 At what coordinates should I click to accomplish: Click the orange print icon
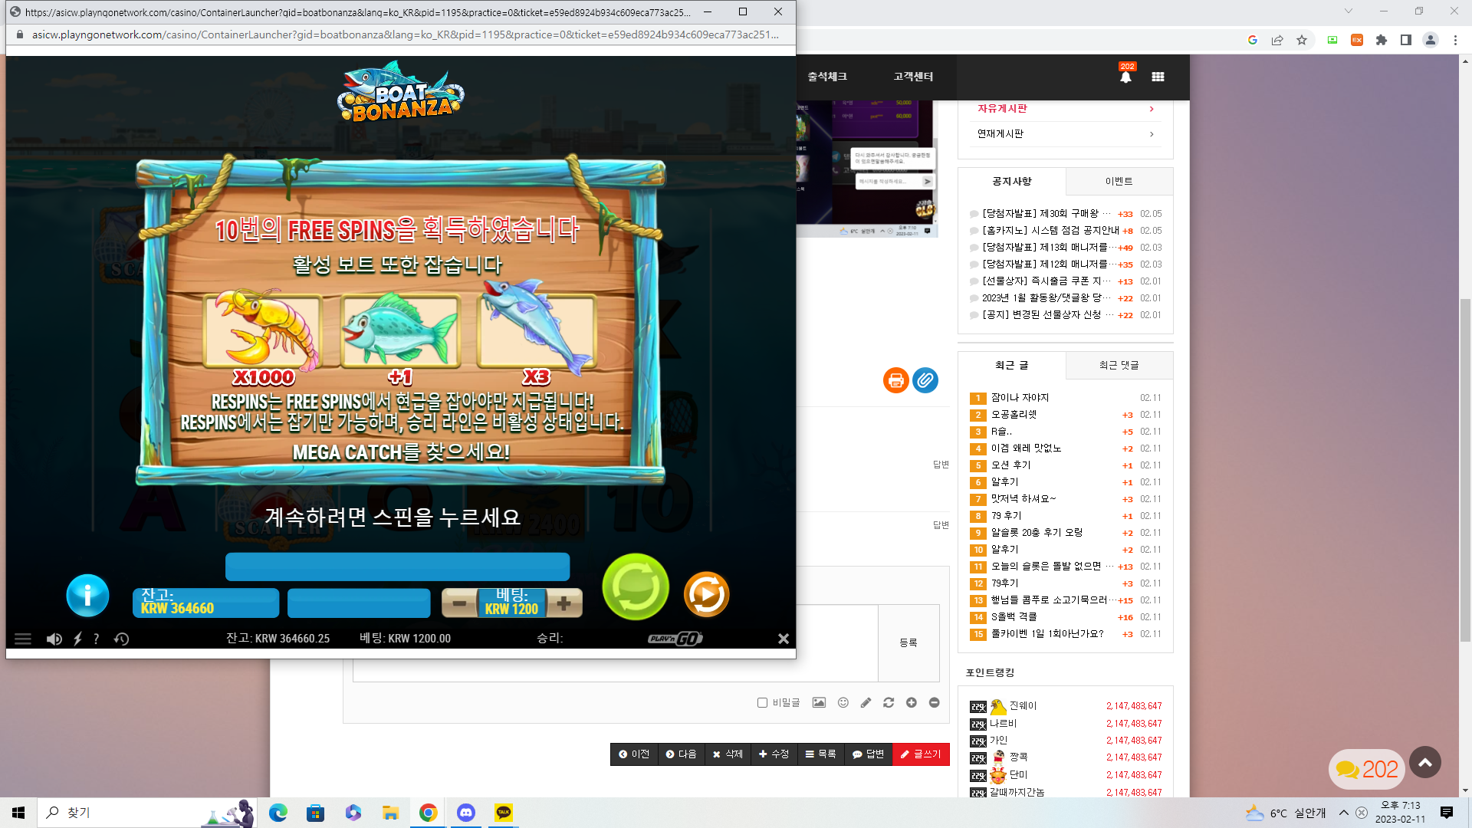pos(895,380)
